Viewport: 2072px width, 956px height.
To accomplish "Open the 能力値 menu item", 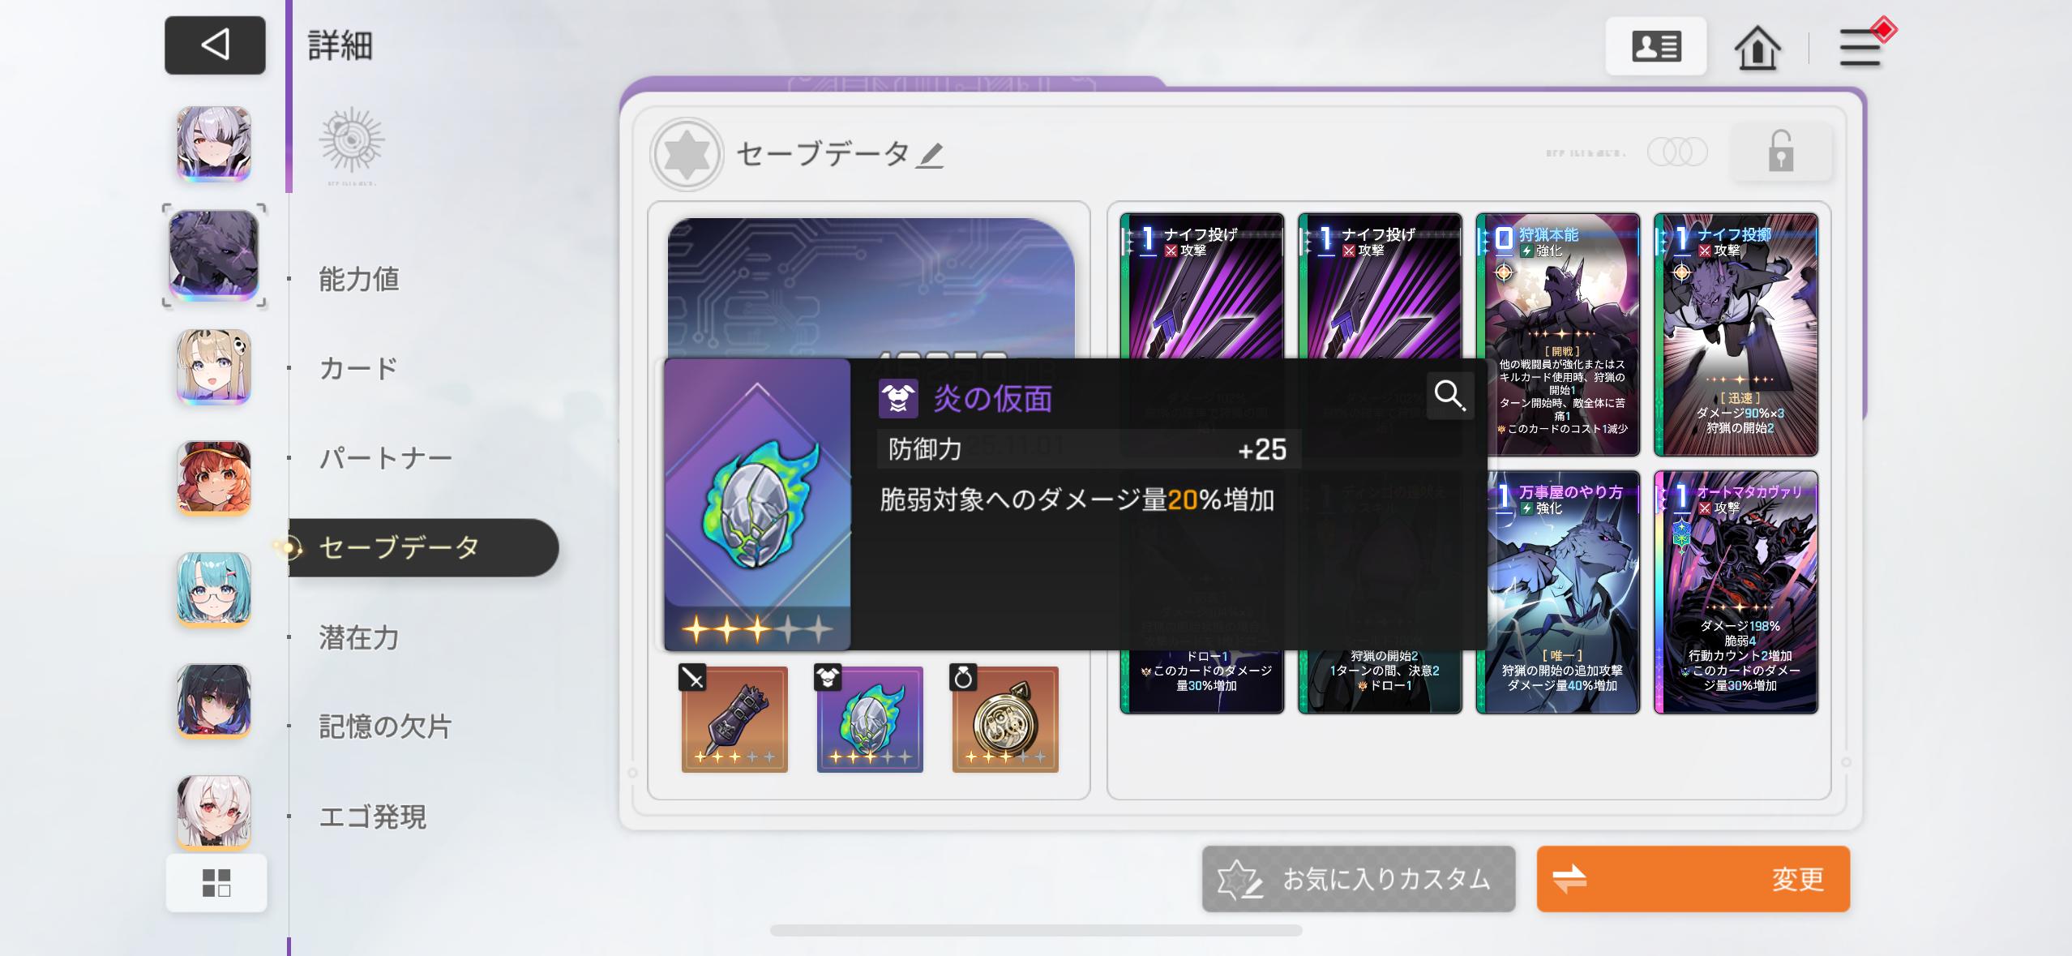I will [359, 279].
